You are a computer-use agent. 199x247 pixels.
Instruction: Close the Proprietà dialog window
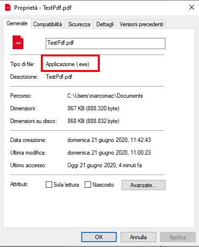(192, 7)
